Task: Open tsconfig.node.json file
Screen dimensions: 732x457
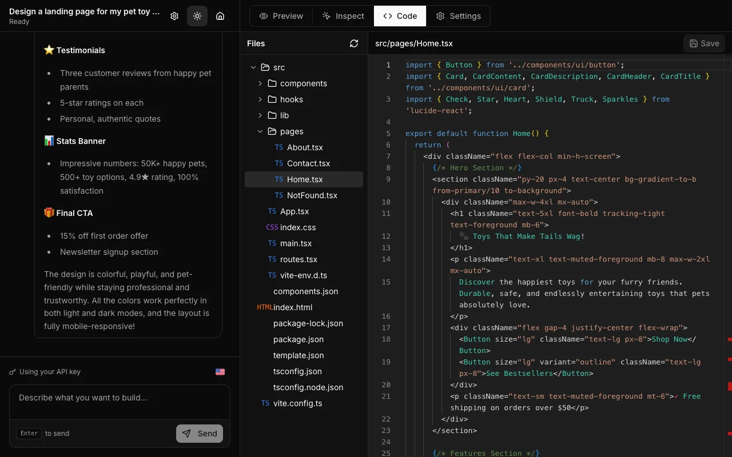Action: [x=304, y=387]
